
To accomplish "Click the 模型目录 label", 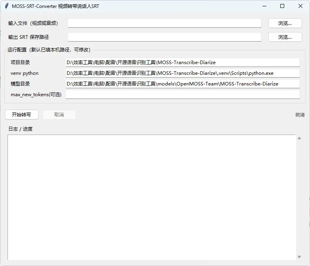I will (20, 84).
